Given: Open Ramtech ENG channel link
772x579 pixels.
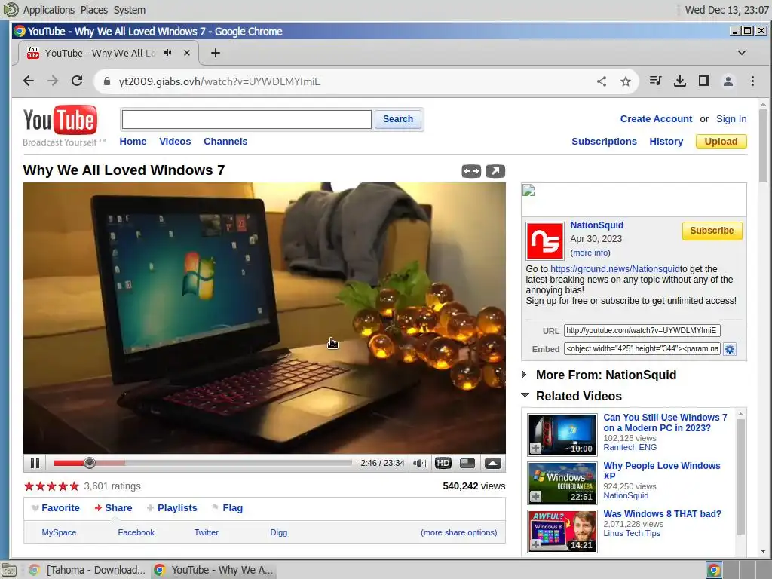Looking at the screenshot, I should point(630,448).
